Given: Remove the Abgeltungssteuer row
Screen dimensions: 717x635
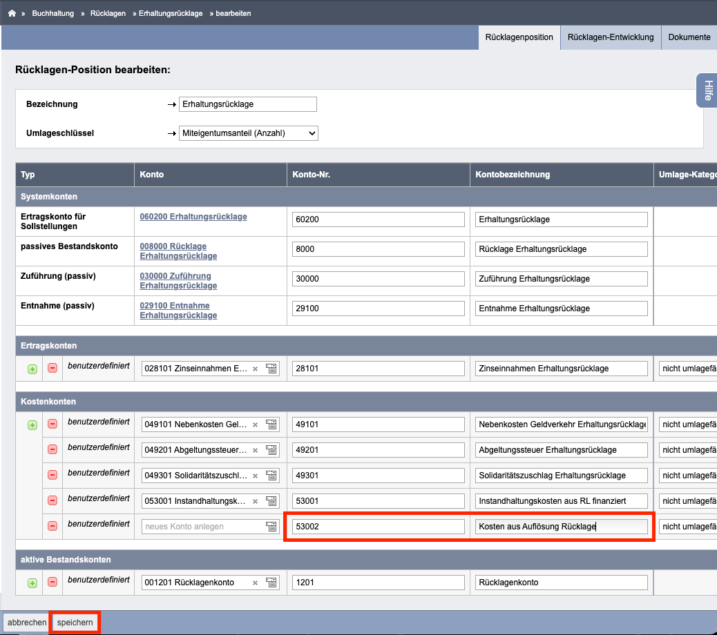Looking at the screenshot, I should [52, 449].
